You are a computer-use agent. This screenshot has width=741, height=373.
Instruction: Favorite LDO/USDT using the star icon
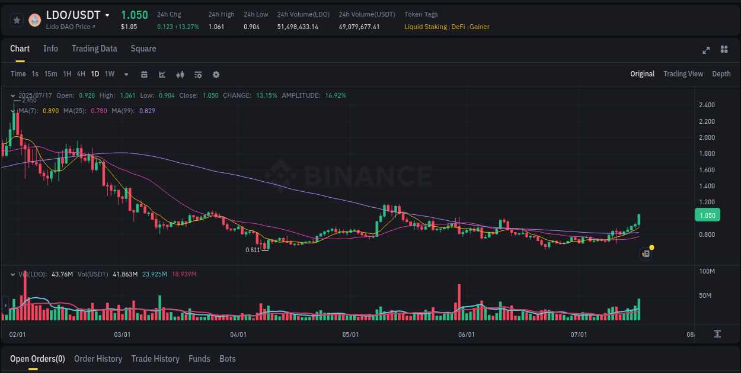click(17, 20)
